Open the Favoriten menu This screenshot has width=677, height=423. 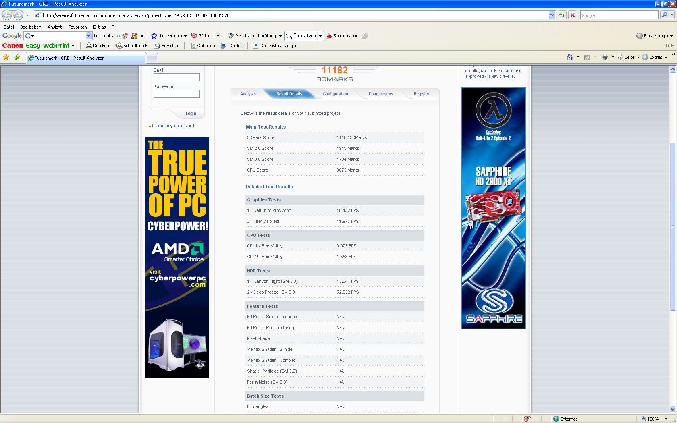[x=77, y=27]
